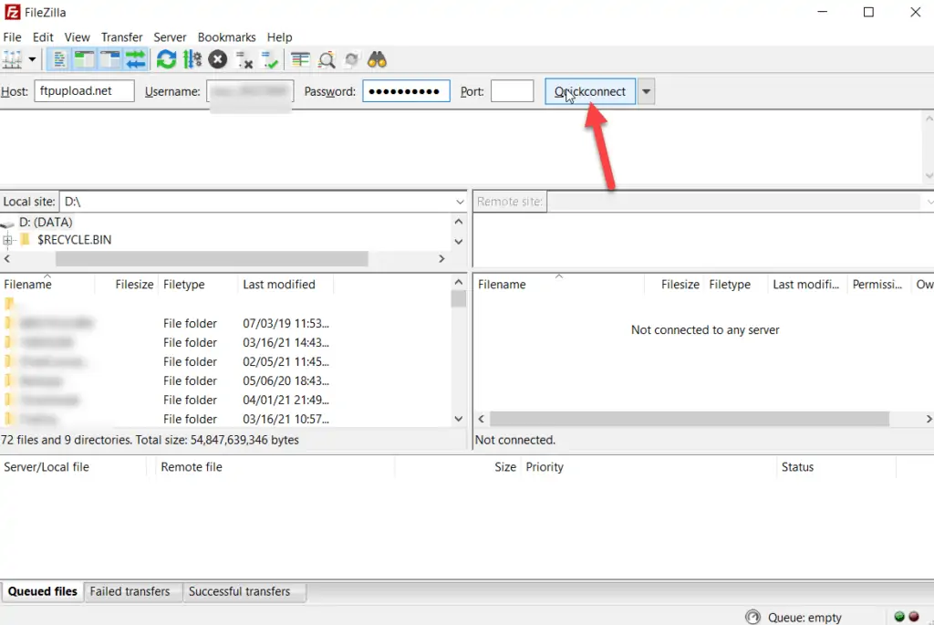Click the Username input field
934x625 pixels.
pyautogui.click(x=250, y=91)
